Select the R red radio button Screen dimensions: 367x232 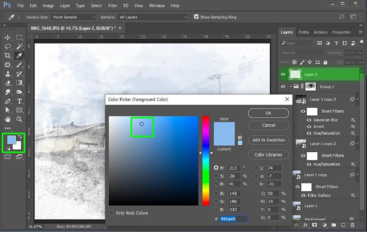216,193
